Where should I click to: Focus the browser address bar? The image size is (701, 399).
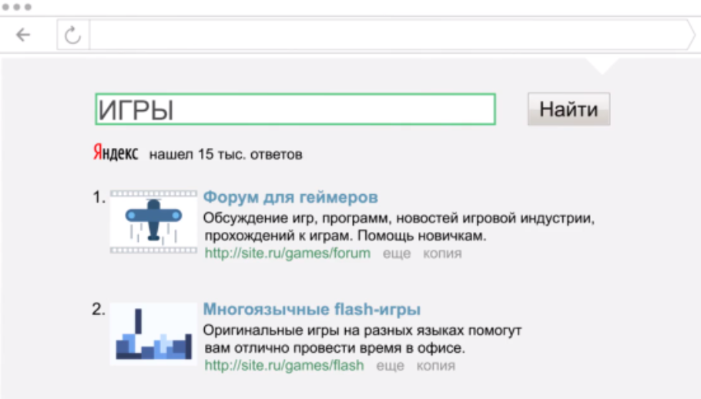coord(389,35)
